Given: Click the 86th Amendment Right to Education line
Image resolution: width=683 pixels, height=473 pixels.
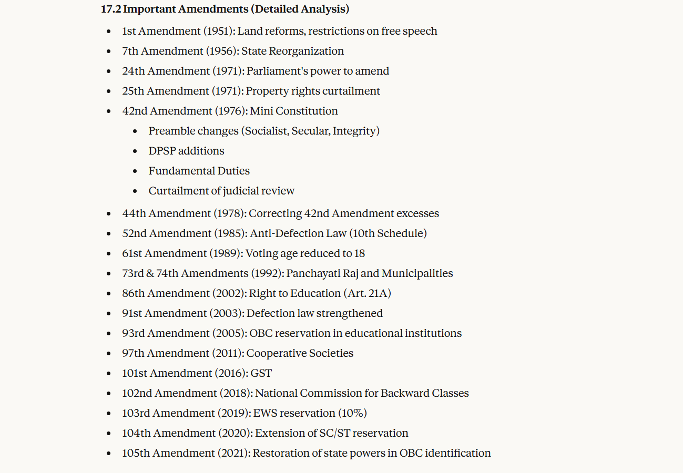Looking at the screenshot, I should [x=257, y=293].
